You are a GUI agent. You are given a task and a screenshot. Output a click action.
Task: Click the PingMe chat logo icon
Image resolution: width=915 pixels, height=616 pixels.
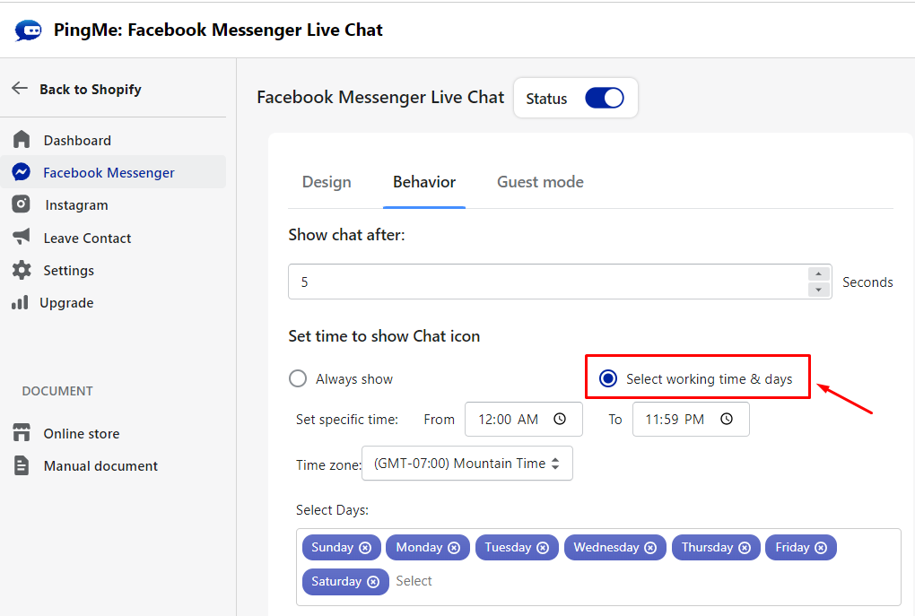28,30
